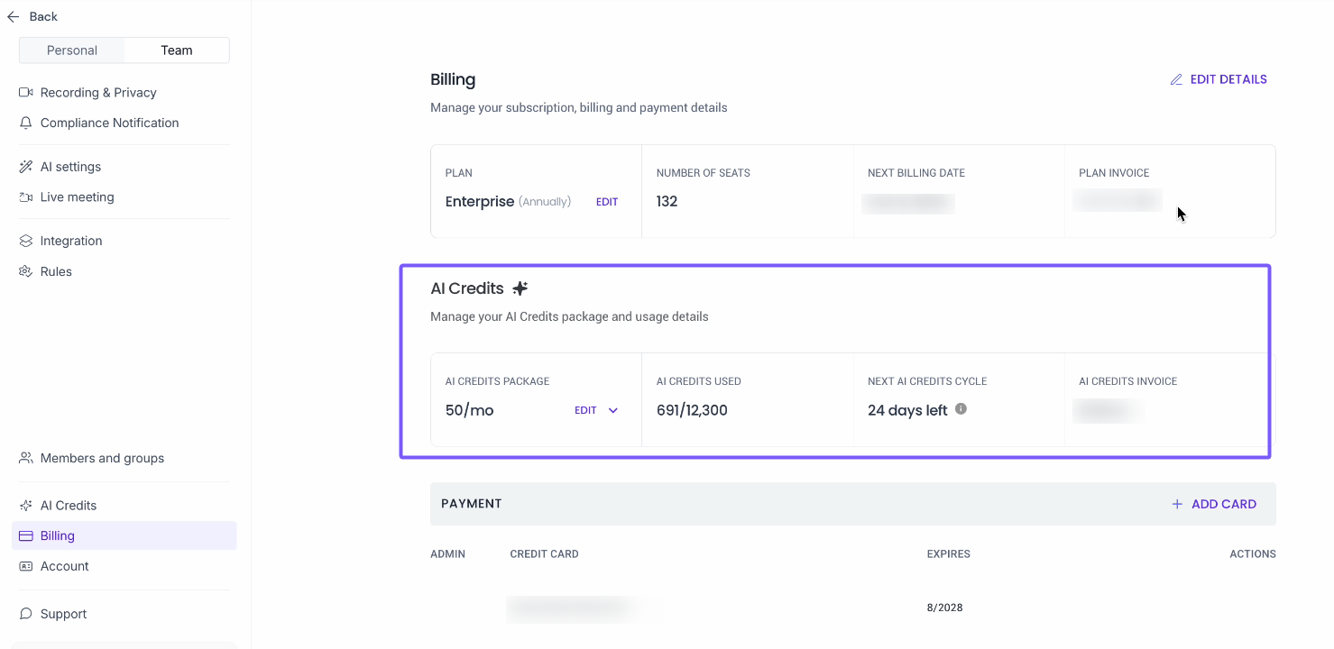Click the info icon beside 24 days left
This screenshot has height=649, width=1334.
tap(961, 409)
